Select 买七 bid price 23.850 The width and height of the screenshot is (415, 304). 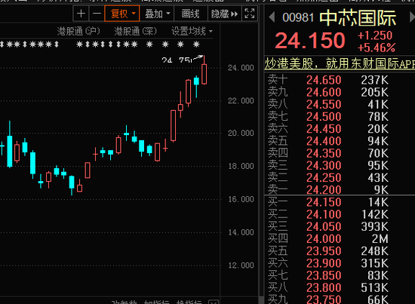coord(324,275)
